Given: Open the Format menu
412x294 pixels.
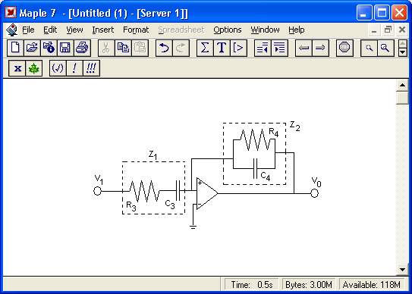Looking at the screenshot, I should [x=136, y=30].
